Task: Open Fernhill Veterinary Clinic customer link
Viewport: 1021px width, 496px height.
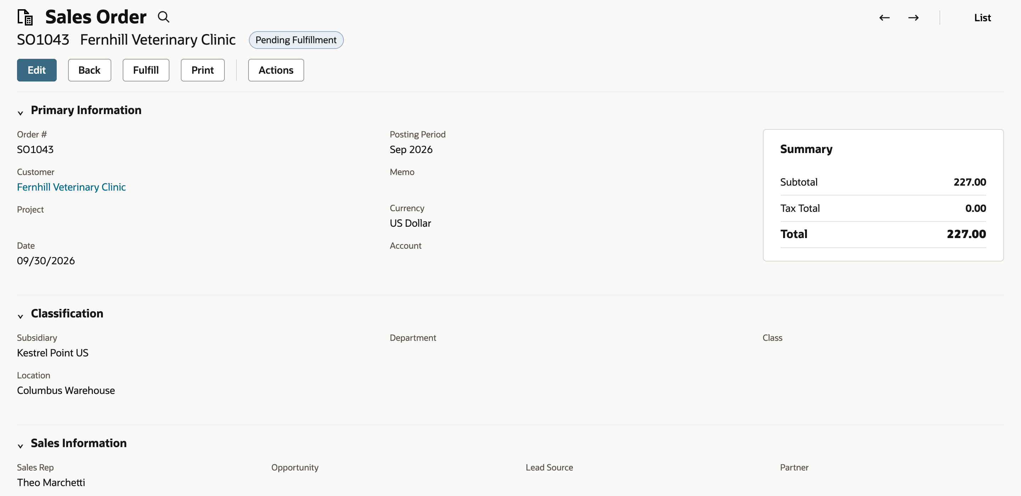Action: point(71,187)
